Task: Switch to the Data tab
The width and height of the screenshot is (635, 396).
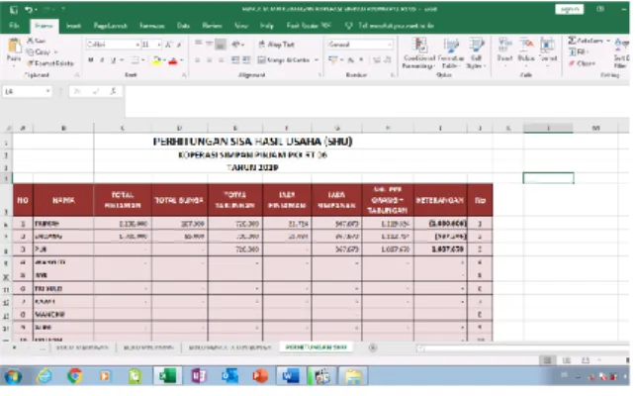Action: (183, 26)
